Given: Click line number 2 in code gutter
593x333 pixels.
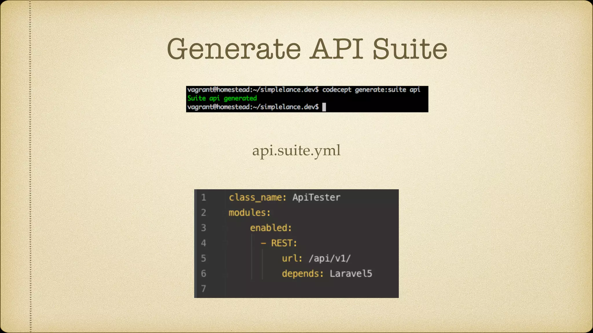Looking at the screenshot, I should pos(204,213).
